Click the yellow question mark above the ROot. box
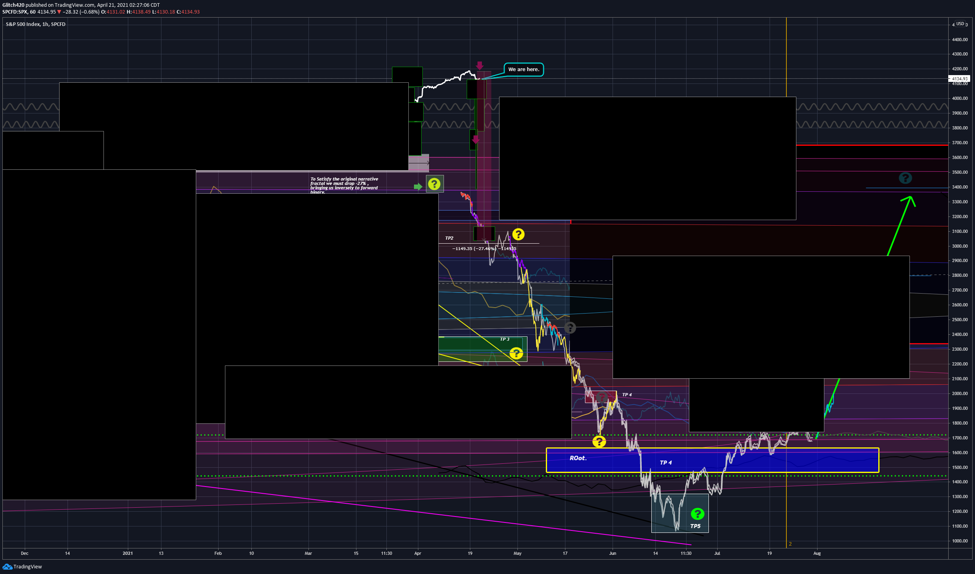Viewport: 975px width, 574px height. point(599,441)
